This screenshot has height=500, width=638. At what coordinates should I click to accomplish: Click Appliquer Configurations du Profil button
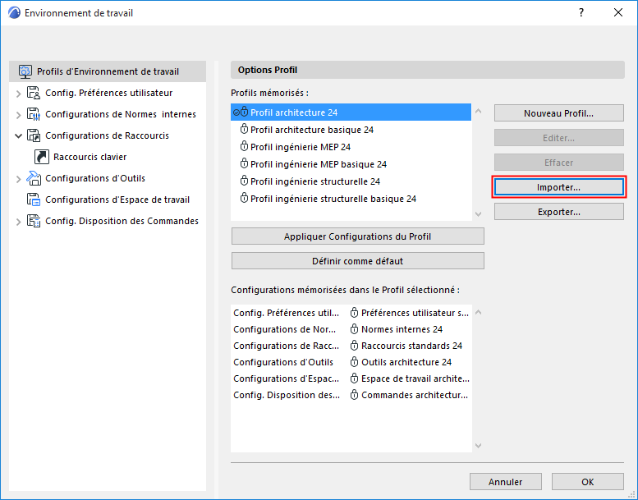[x=358, y=236]
